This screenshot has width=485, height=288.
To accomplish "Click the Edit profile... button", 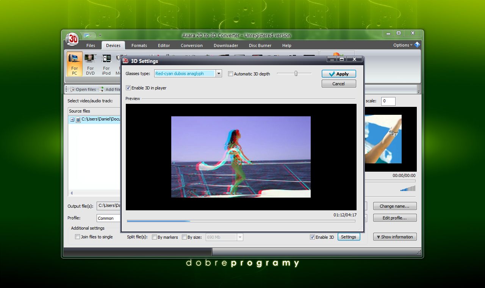I will (395, 218).
